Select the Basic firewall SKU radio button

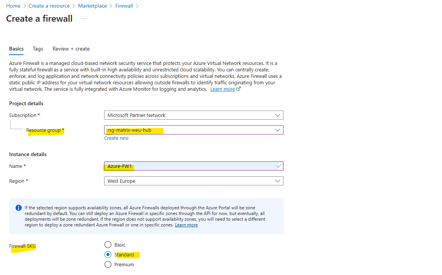click(x=108, y=245)
